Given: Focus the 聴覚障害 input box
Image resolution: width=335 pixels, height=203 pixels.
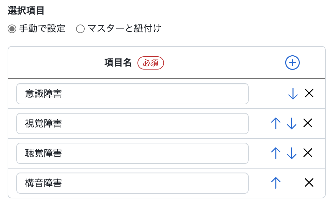Looking at the screenshot, I should pyautogui.click(x=132, y=153).
